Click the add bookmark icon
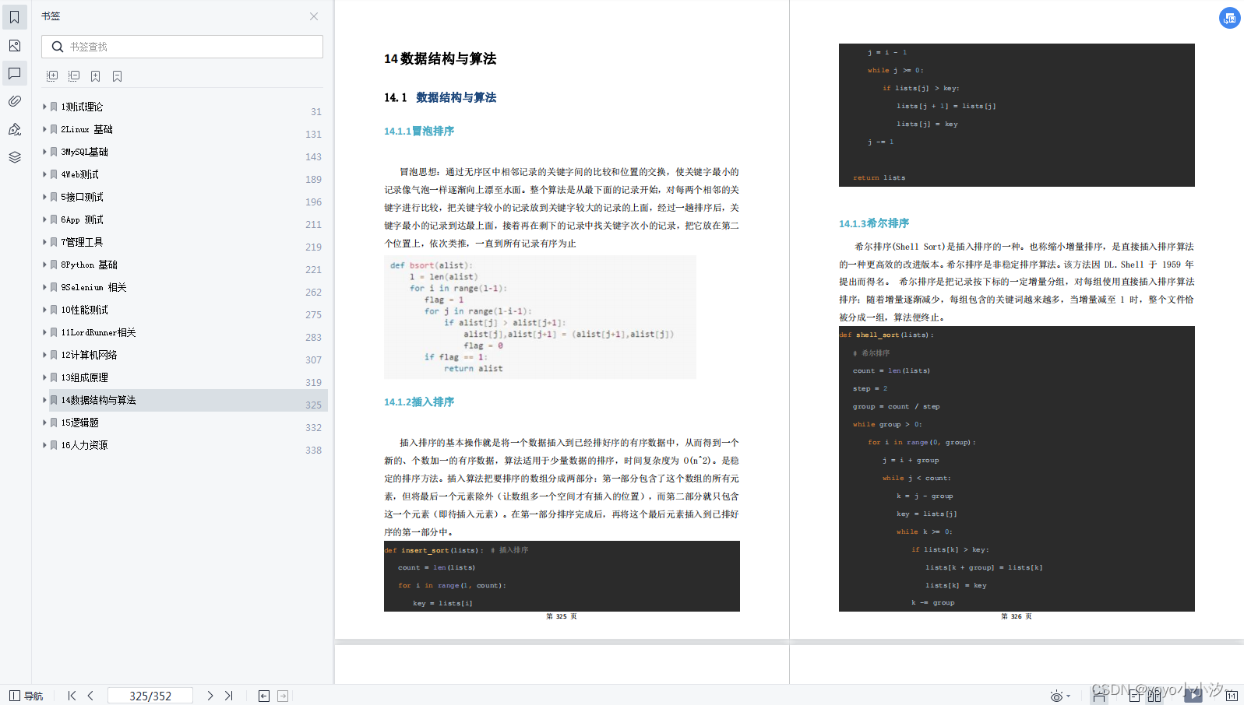The image size is (1244, 705). (x=95, y=76)
